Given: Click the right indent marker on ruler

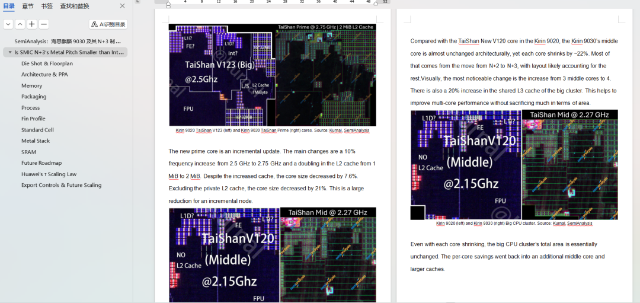Looking at the screenshot, I should coord(376,4).
